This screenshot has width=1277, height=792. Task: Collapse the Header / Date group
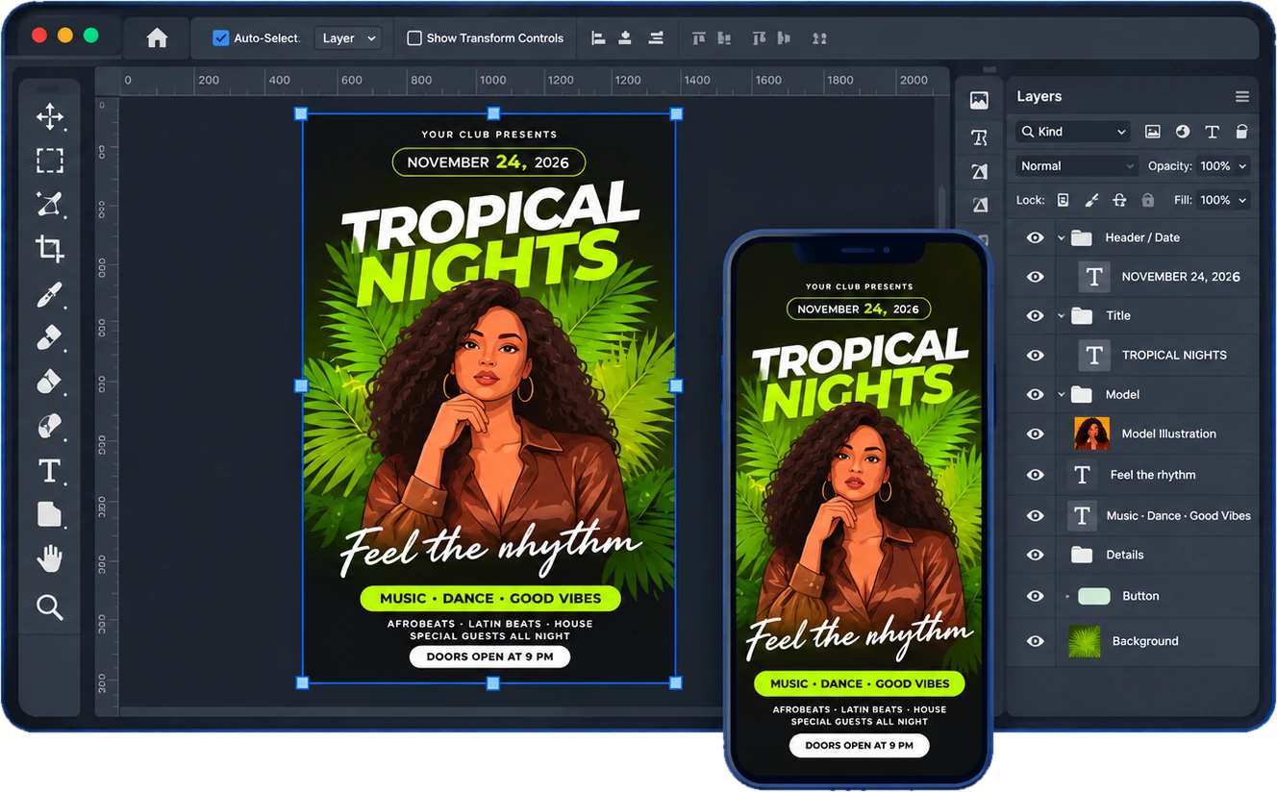(x=1062, y=237)
